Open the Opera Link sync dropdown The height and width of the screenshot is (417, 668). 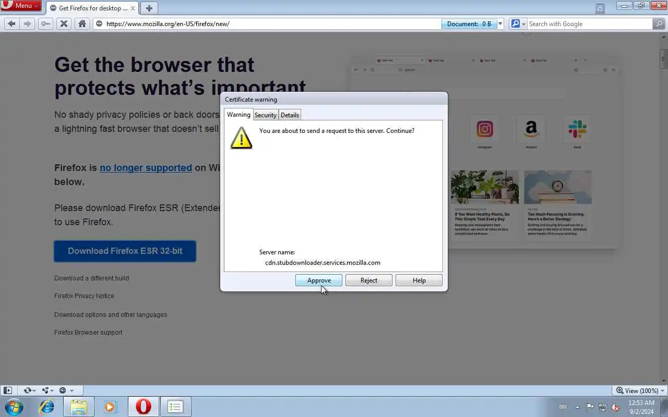(29, 390)
